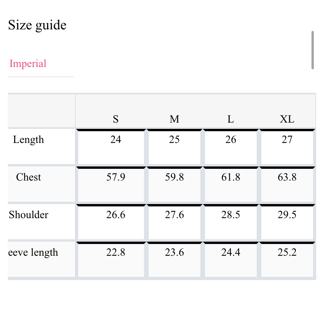Select the S size column header
Viewport: 324px width, 309px height.
point(116,119)
